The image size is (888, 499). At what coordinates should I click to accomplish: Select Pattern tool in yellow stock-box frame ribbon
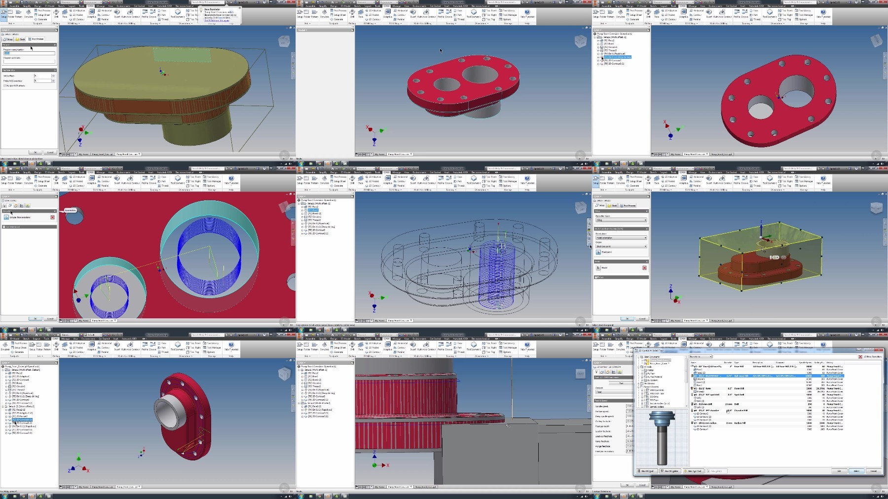[610, 180]
